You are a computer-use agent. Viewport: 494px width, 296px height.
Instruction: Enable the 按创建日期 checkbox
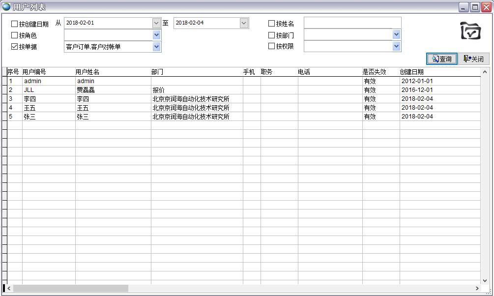pyautogui.click(x=14, y=24)
